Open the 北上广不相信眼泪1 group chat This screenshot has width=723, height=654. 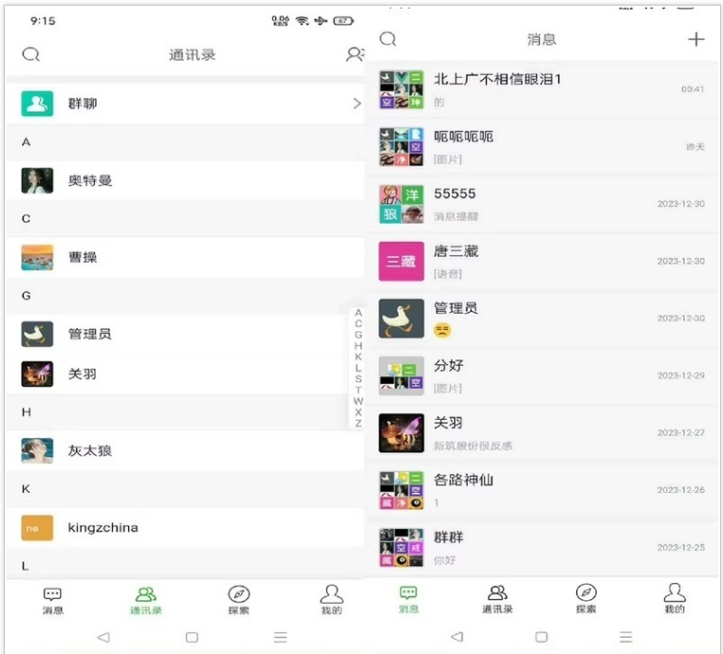(542, 90)
